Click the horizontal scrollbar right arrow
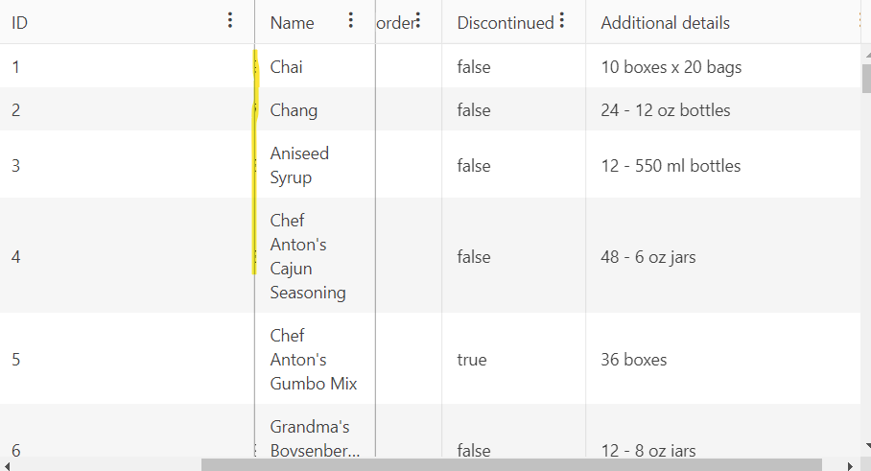The image size is (871, 471). click(x=850, y=465)
